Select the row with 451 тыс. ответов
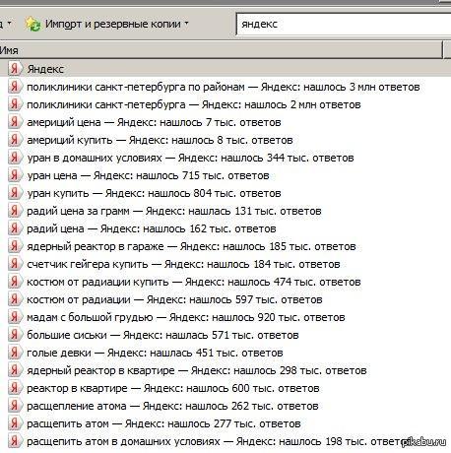Viewport: 451px width, 453px height. (x=155, y=353)
